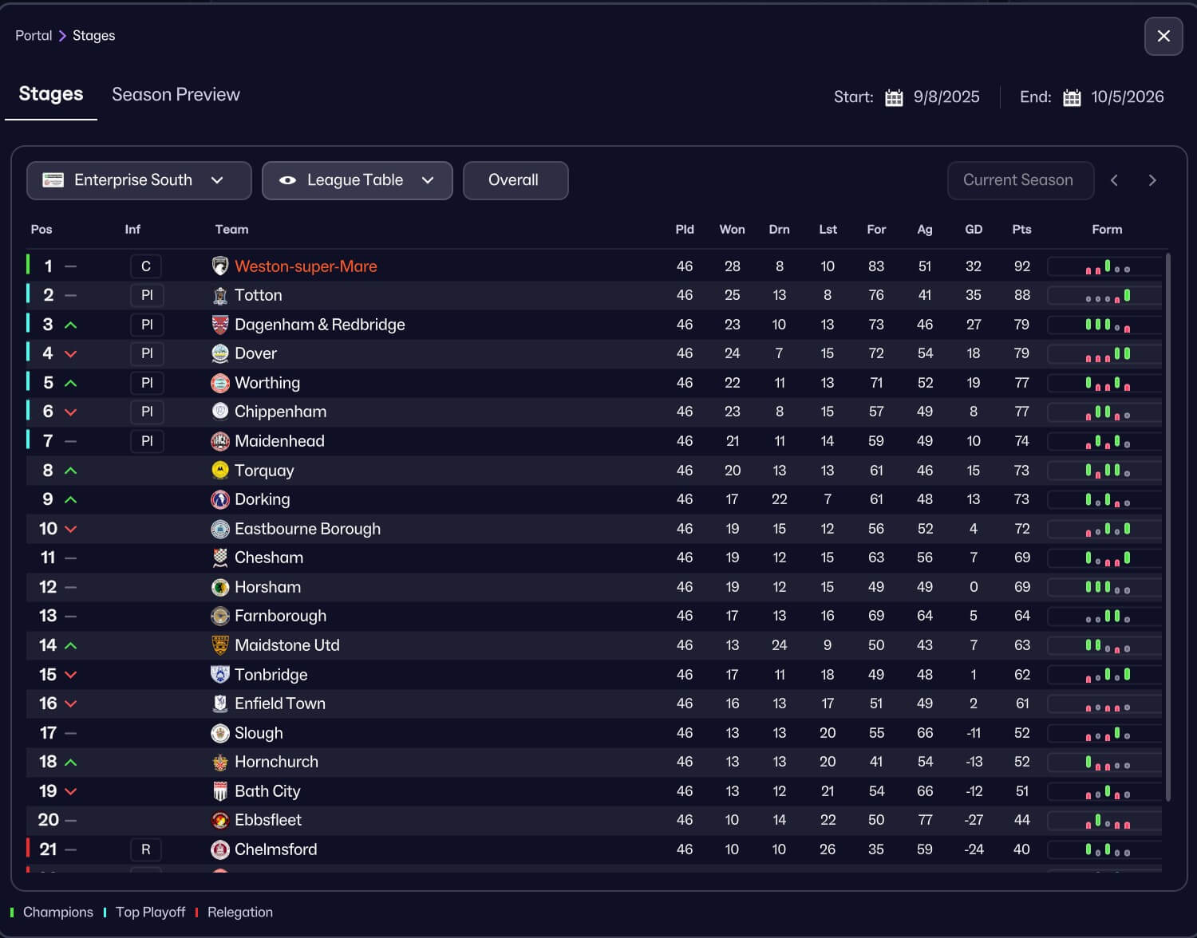Screen dimensions: 1197x938
Task: Click the End date calendar icon
Action: 1072,97
